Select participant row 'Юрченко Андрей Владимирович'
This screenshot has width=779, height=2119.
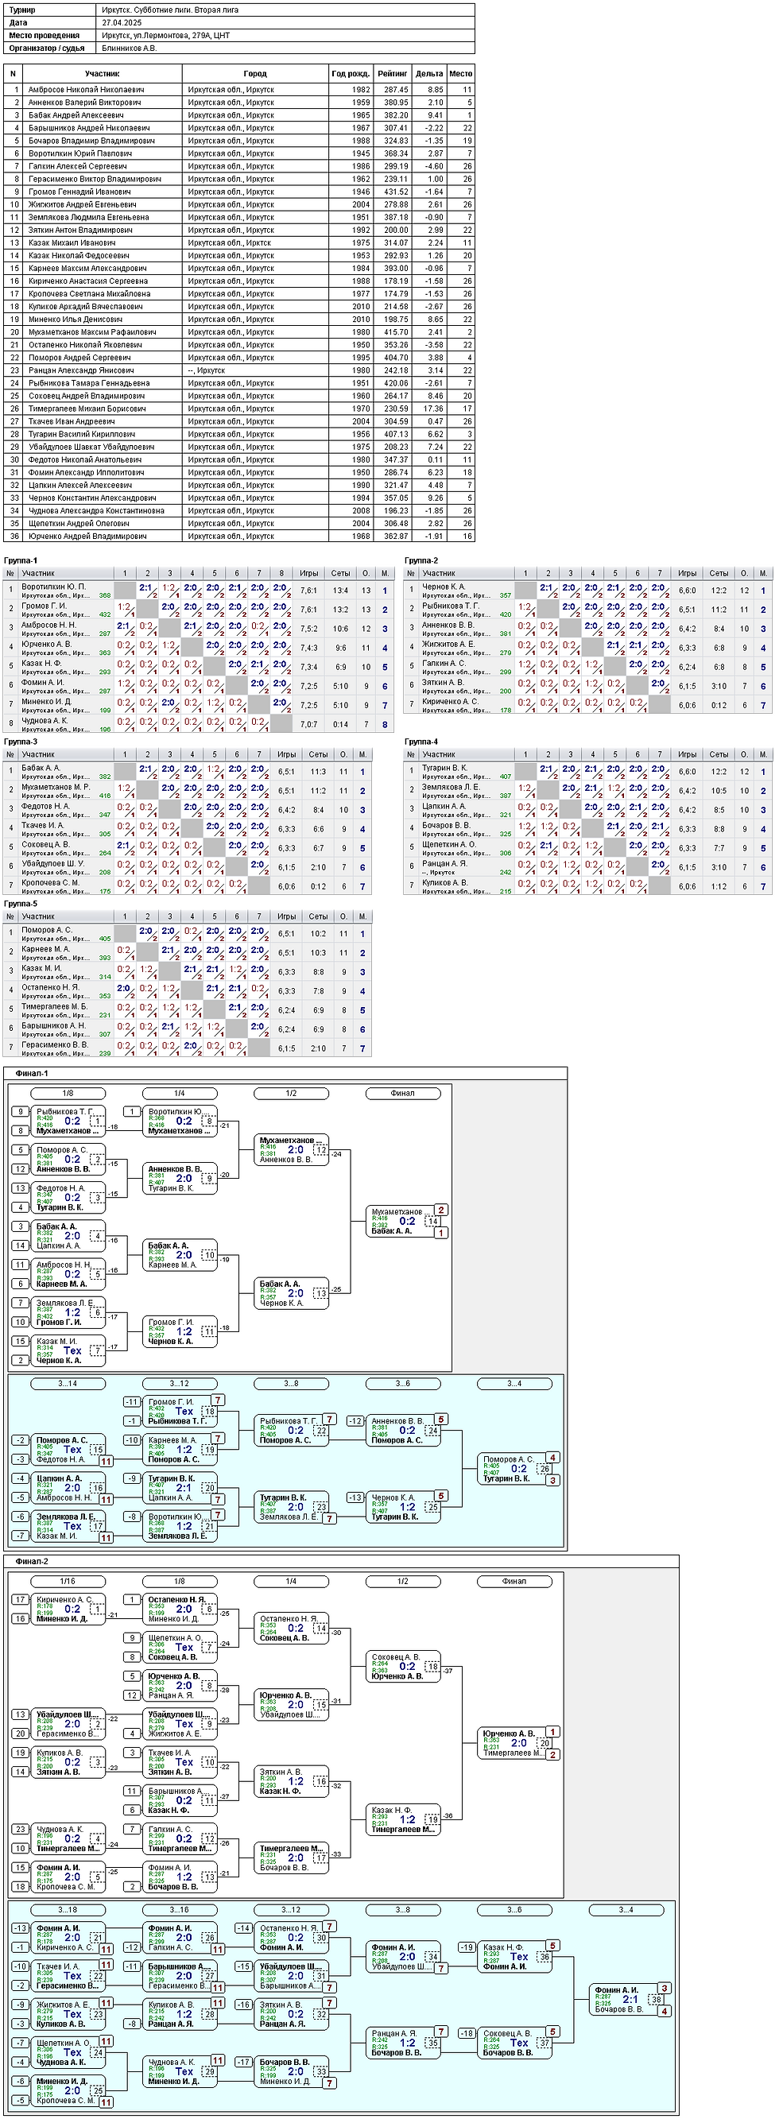point(239,537)
